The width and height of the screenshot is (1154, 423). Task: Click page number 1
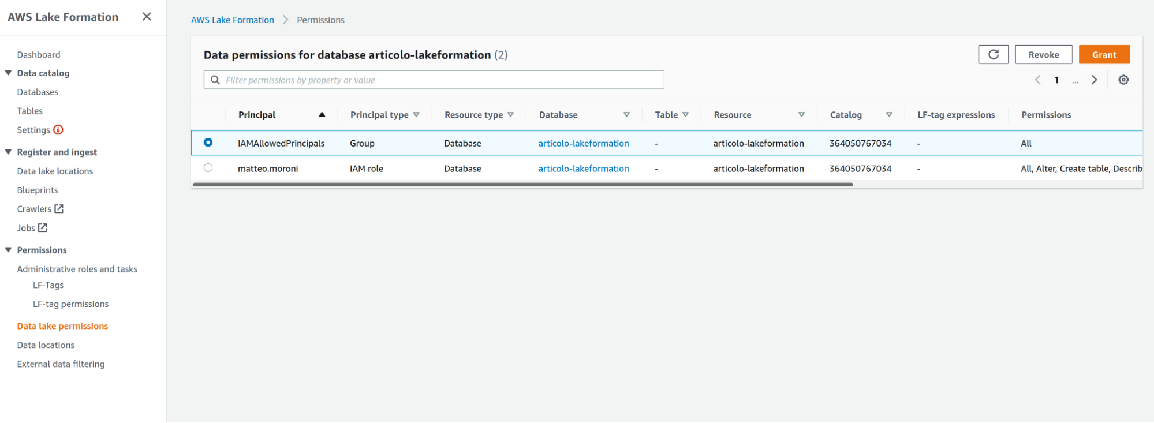1056,80
